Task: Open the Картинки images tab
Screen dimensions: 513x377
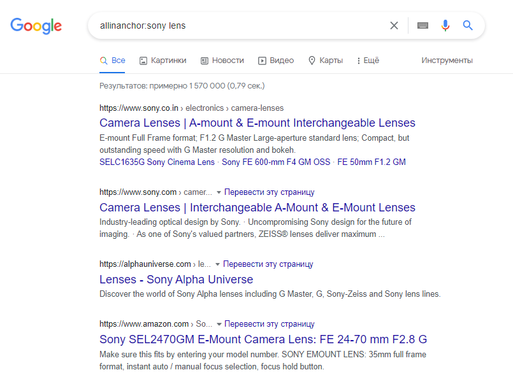Action: pyautogui.click(x=163, y=60)
